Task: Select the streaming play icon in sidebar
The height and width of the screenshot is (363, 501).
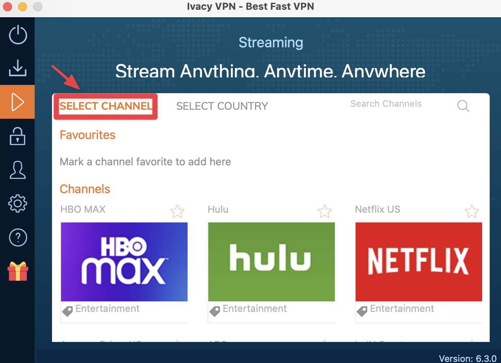Action: [x=18, y=102]
